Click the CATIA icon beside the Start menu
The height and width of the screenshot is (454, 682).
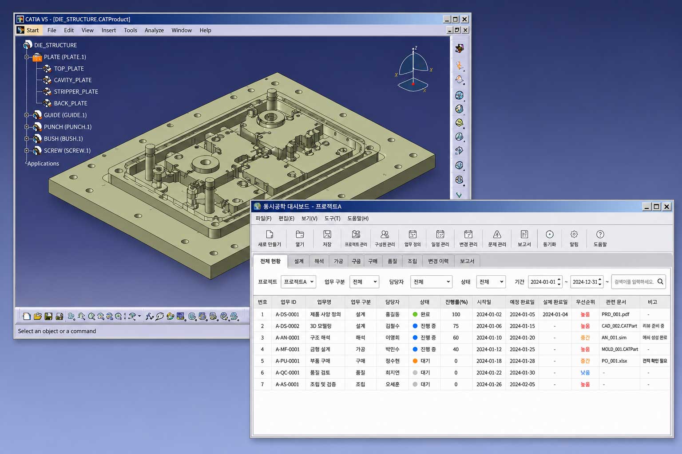(20, 30)
